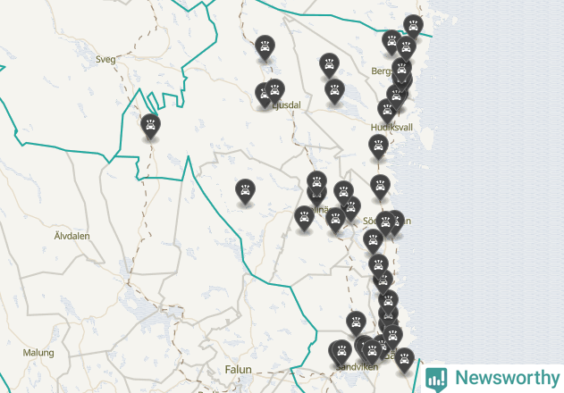Viewport: 564px width, 393px height.
Task: Click the Älvdalen town label
Action: point(72,236)
